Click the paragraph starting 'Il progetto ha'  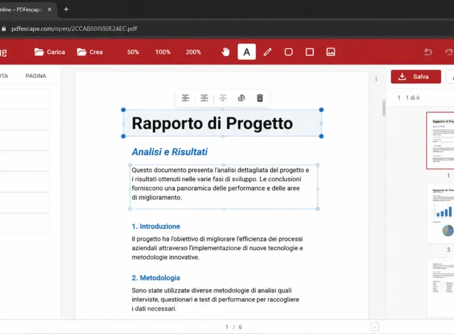[218, 248]
